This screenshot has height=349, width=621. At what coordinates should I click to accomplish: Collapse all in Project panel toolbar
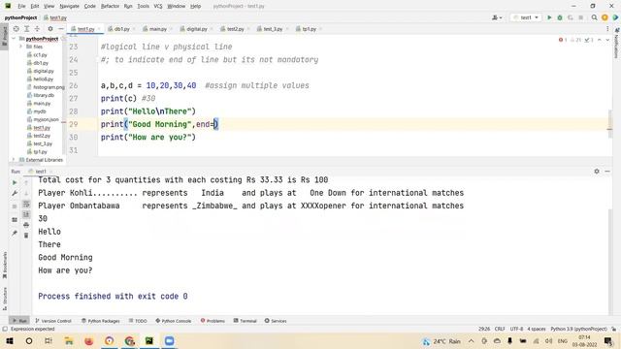[37, 29]
